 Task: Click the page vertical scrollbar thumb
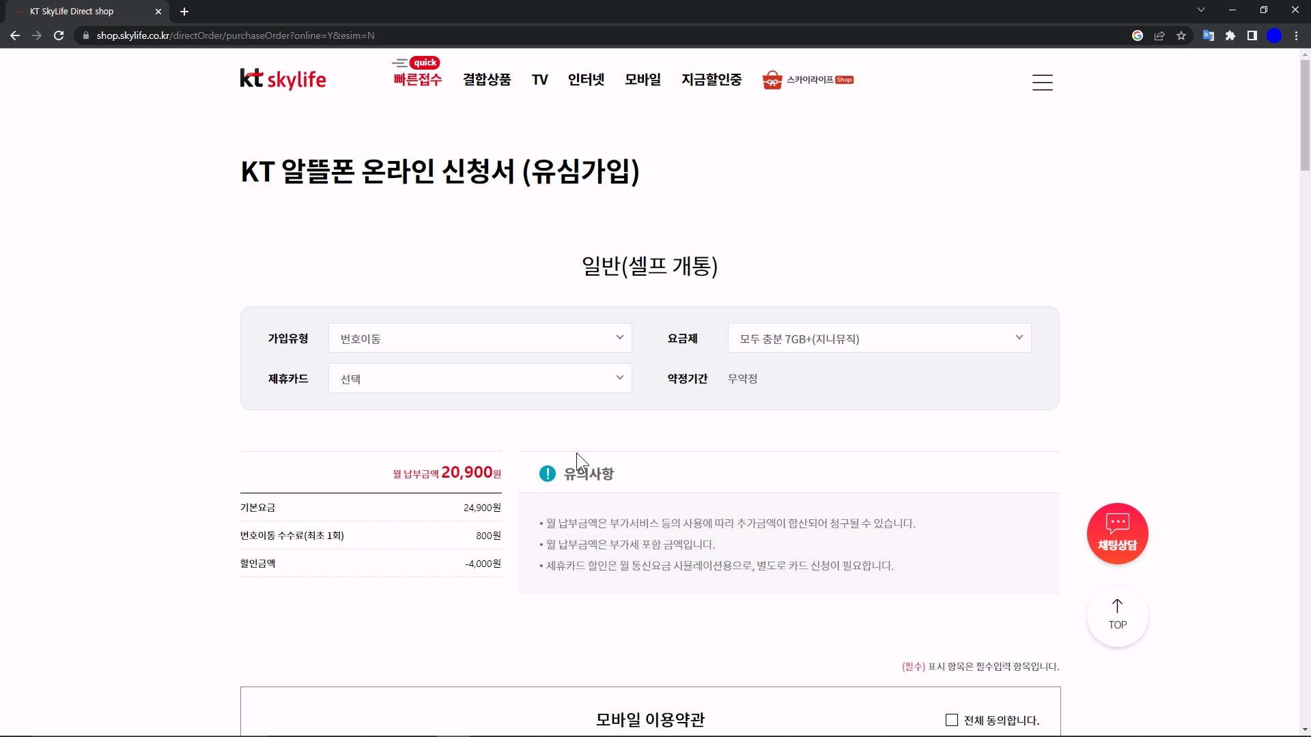tap(1305, 115)
